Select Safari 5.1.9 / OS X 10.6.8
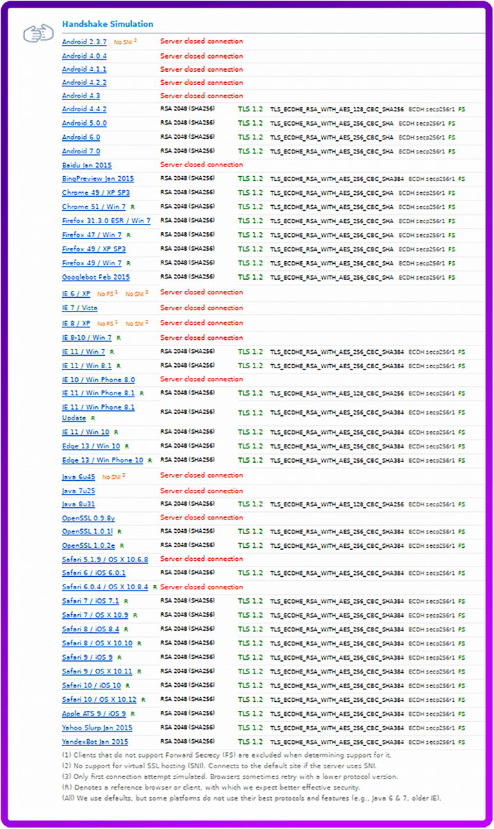Viewport: 494px width, 829px height. point(105,560)
